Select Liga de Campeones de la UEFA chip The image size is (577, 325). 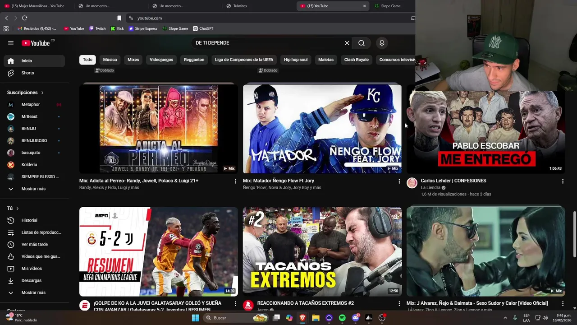point(244,60)
